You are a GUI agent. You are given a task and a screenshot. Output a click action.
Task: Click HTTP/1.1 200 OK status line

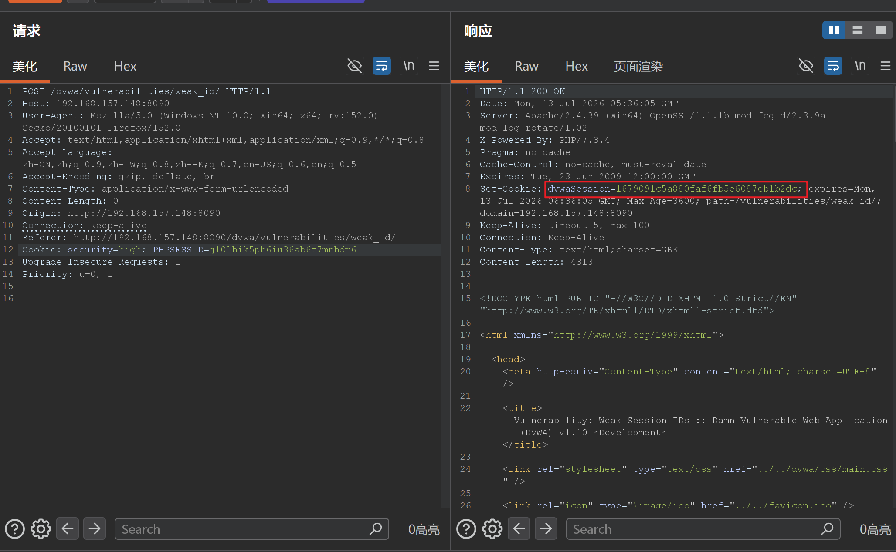point(522,91)
